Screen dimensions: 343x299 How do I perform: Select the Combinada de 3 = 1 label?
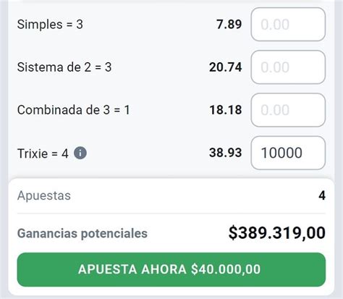74,110
